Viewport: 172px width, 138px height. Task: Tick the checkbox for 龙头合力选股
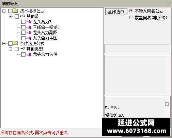23,55
